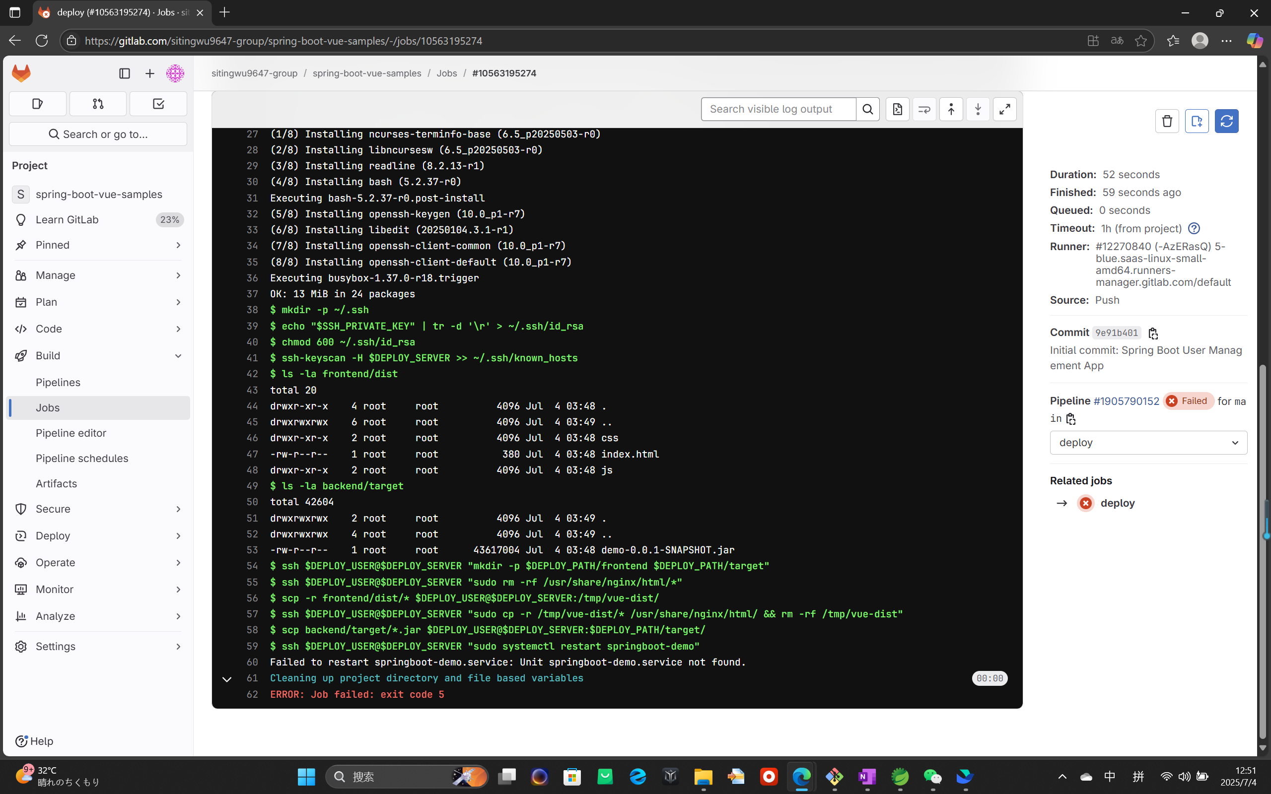
Task: Open Pipeline editor from sidebar
Action: point(71,433)
